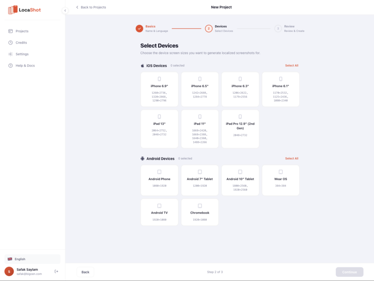
Task: Click the Devices step 2 circle
Action: coord(209,29)
